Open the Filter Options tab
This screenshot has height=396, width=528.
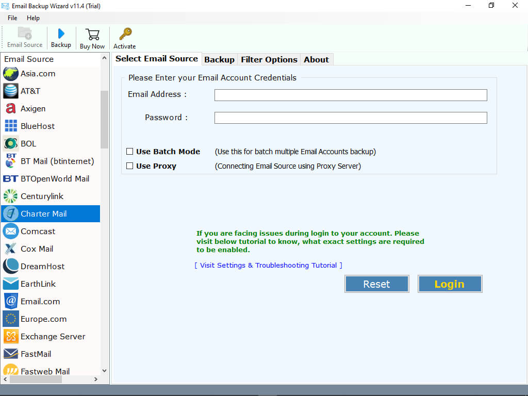(x=269, y=60)
